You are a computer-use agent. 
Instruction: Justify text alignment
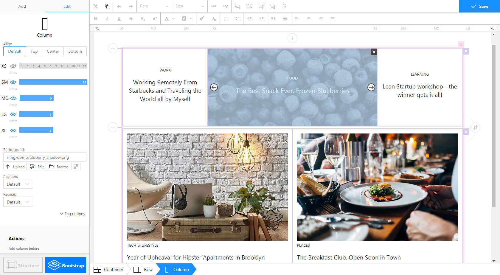333,18
